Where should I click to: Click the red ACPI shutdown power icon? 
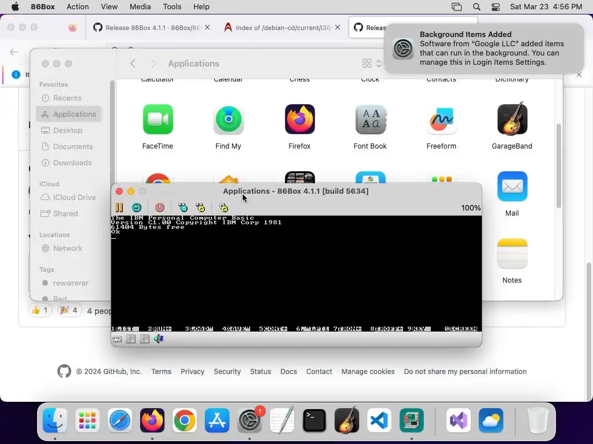pyautogui.click(x=160, y=208)
